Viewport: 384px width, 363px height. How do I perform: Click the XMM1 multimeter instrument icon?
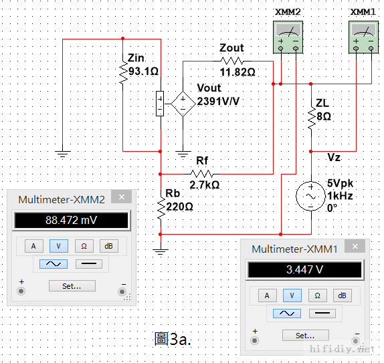363,37
